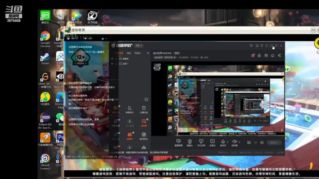Edit the 迷你世界 · 联机开房 category pill
Screen dimensions: 319x179
tap(165, 57)
